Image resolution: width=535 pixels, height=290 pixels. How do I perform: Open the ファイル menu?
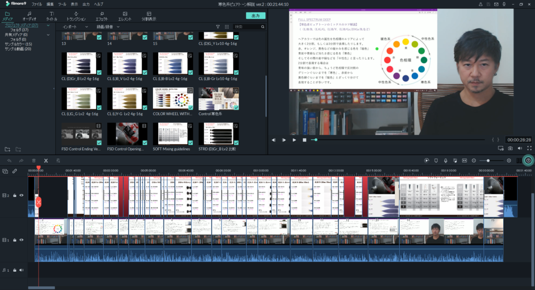pos(37,4)
